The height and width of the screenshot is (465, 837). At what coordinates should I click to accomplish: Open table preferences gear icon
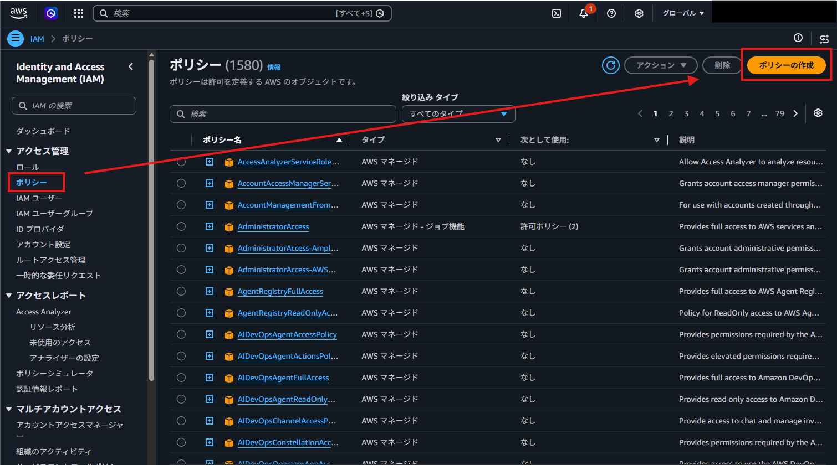coord(818,113)
